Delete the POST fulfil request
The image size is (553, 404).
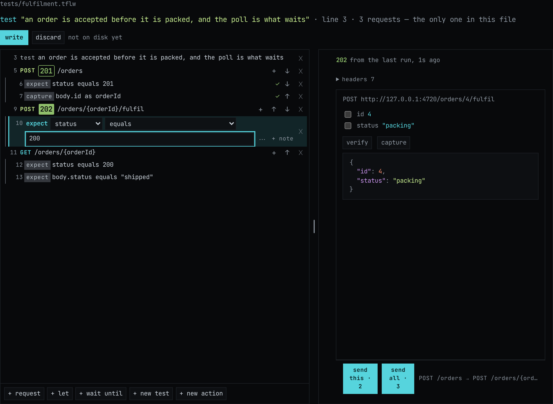(300, 110)
